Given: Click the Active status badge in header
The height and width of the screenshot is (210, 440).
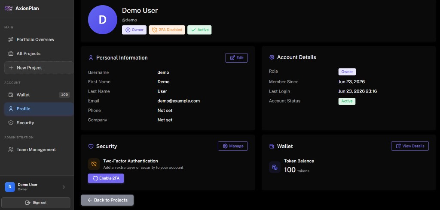Looking at the screenshot, I should tap(199, 30).
